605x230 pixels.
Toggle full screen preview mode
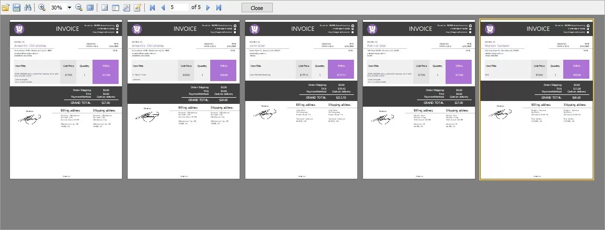(x=90, y=8)
